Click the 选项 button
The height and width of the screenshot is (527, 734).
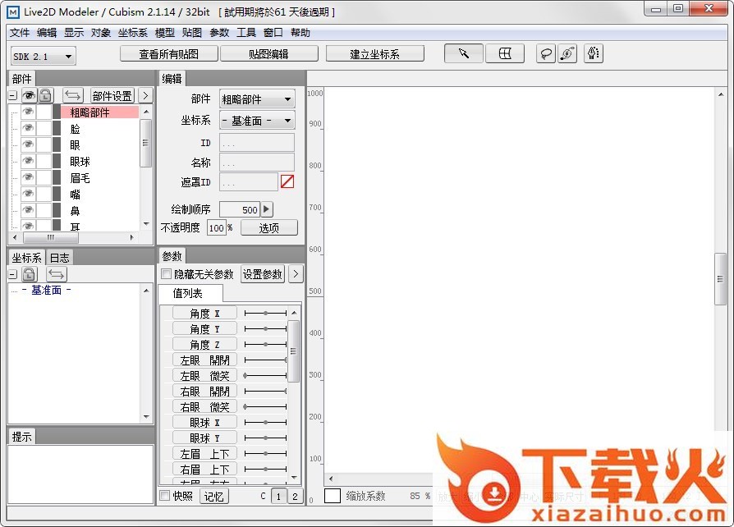pos(269,228)
